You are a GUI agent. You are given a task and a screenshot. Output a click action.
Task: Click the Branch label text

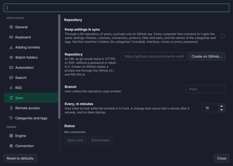point(71,87)
